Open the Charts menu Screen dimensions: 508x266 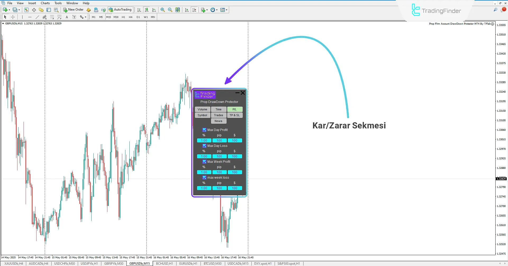(x=45, y=3)
